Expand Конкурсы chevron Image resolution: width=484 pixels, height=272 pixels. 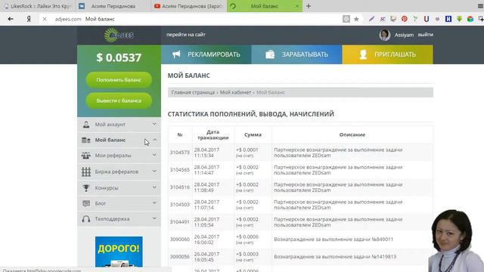point(154,187)
